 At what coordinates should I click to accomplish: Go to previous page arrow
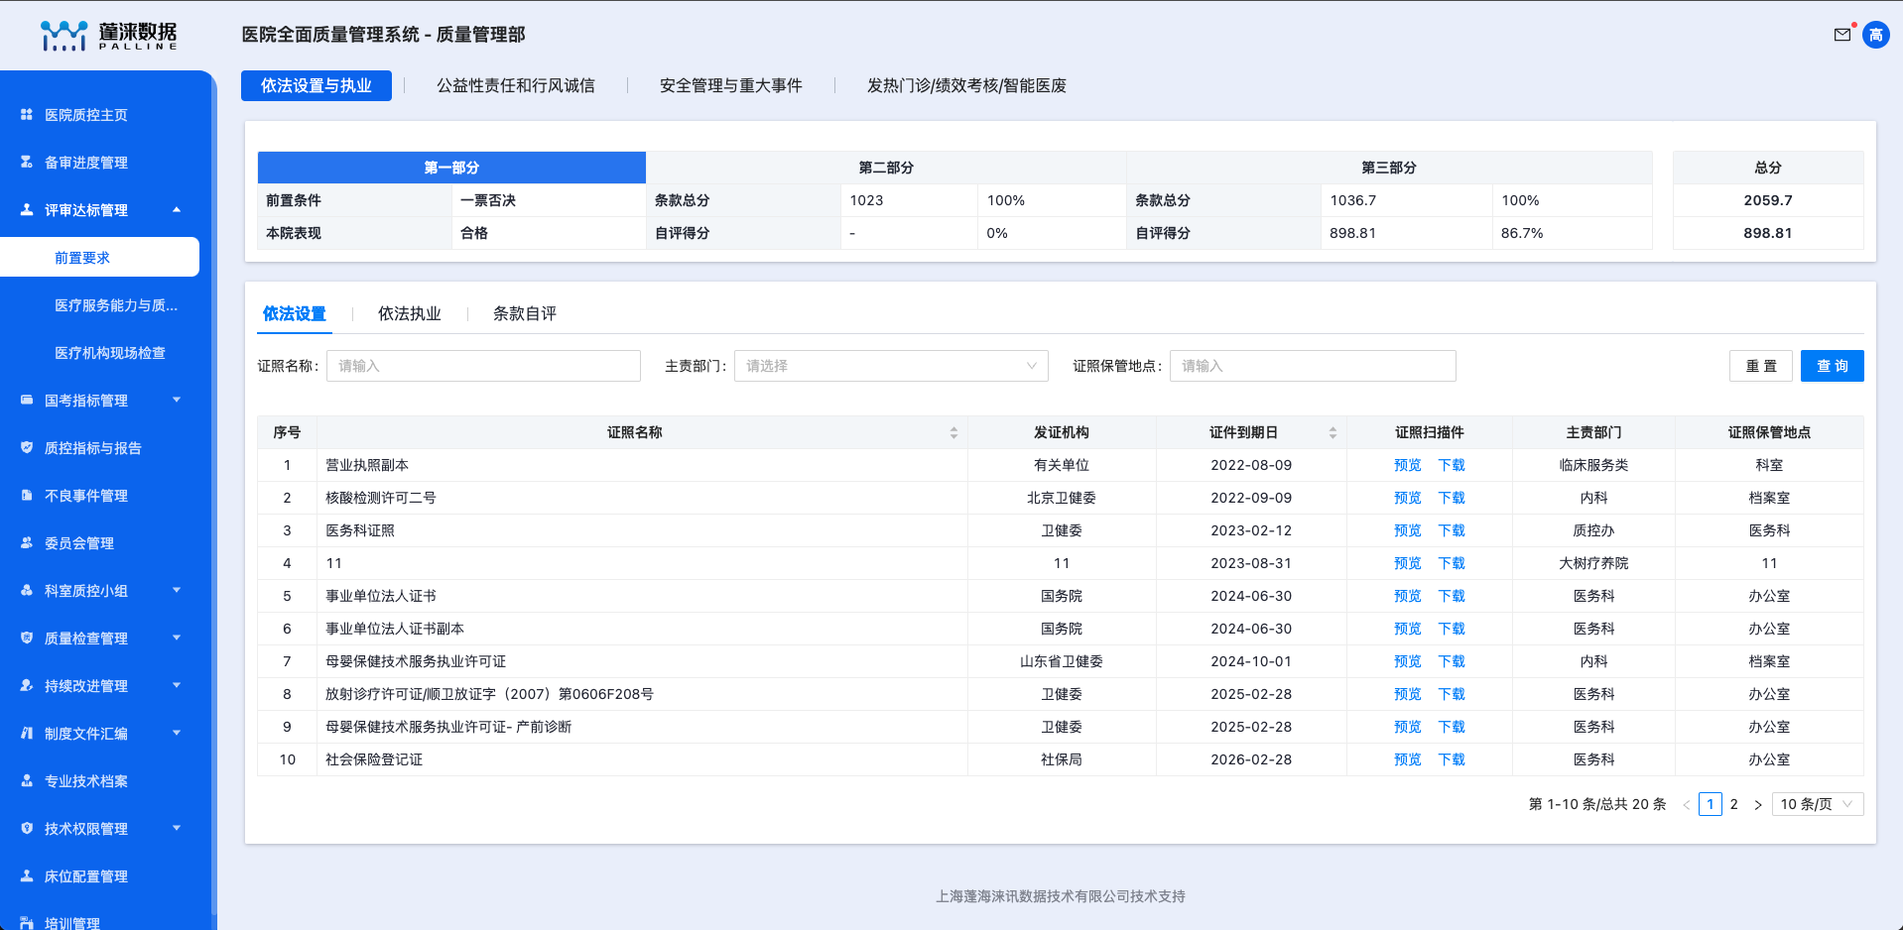click(x=1686, y=804)
